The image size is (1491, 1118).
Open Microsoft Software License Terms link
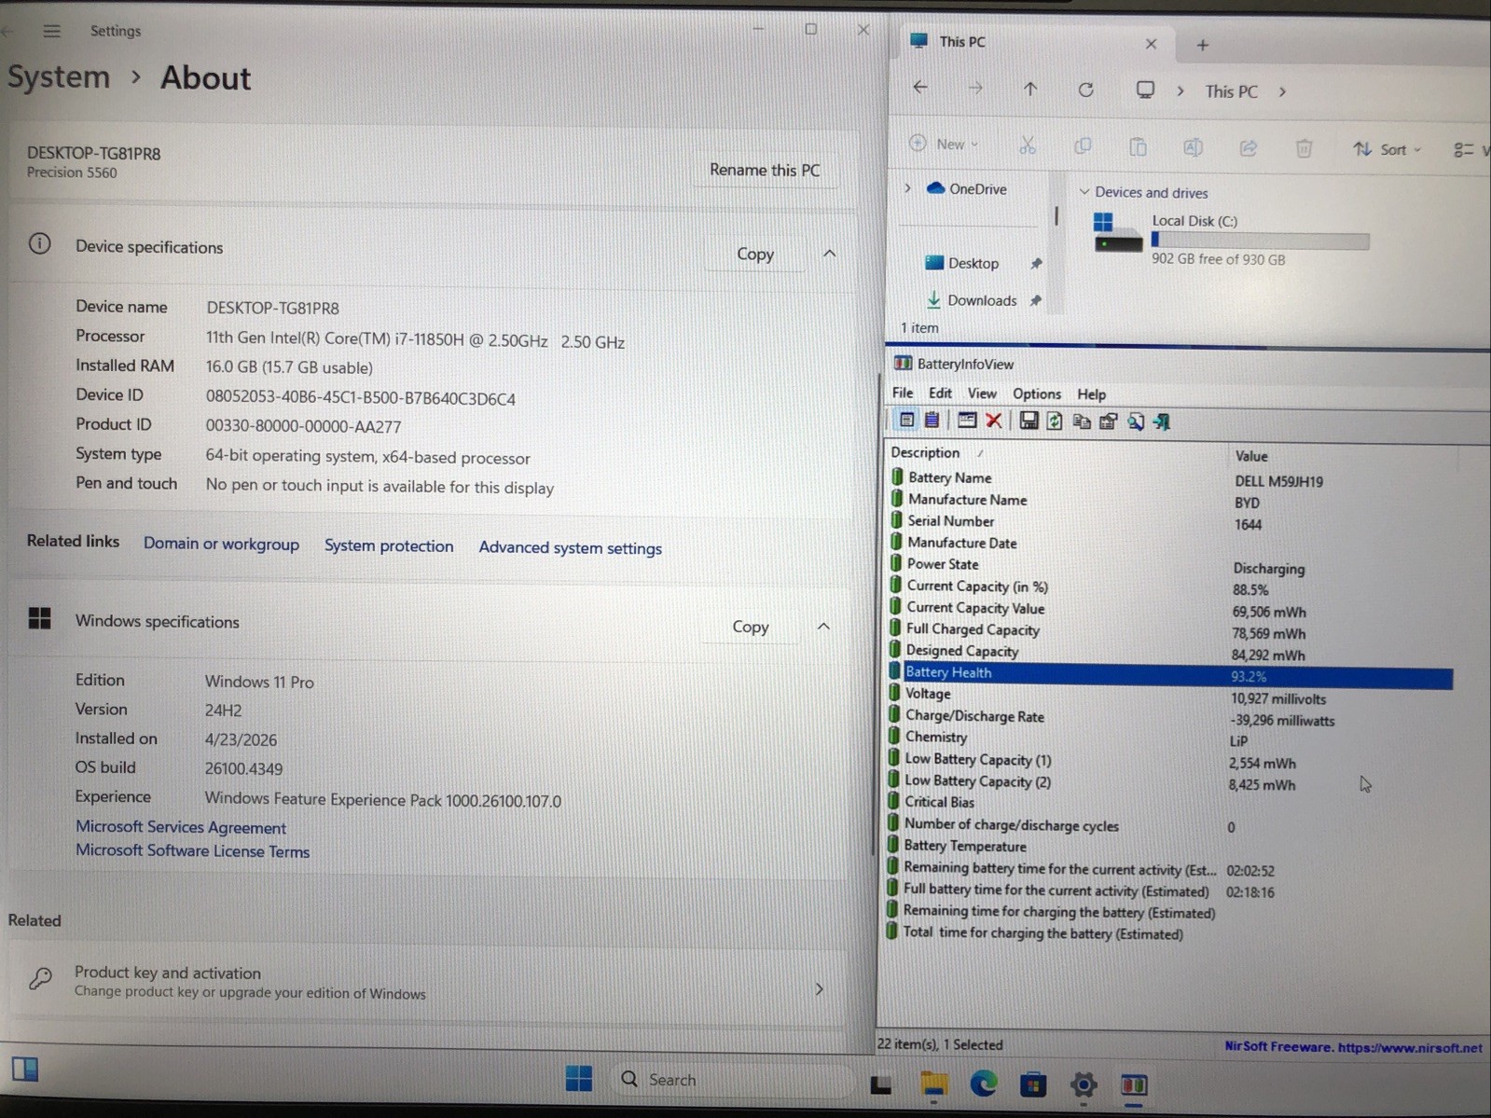point(192,850)
